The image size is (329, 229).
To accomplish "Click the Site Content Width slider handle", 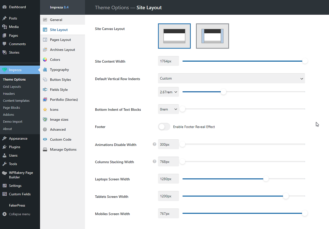I will tap(305, 61).
